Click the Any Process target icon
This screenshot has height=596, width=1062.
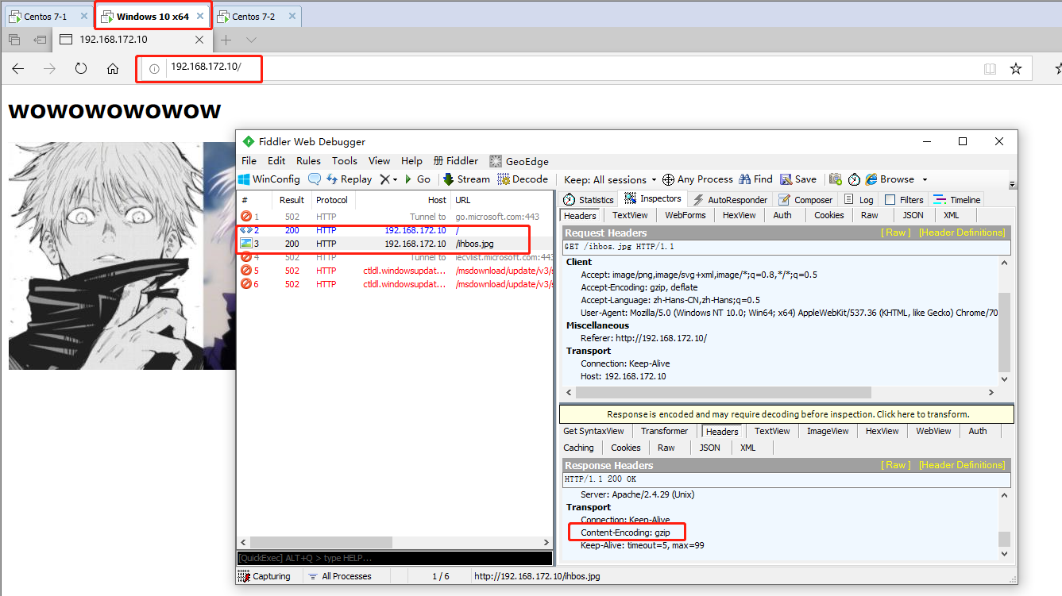(668, 179)
